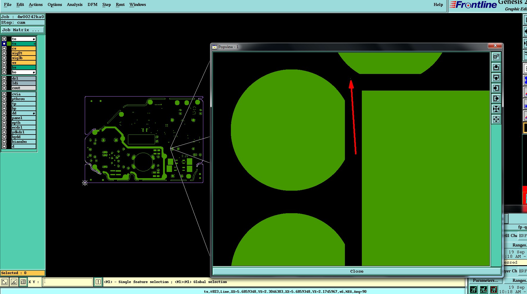Toggle the 'biaozhu' layer display checkbox

4,142
